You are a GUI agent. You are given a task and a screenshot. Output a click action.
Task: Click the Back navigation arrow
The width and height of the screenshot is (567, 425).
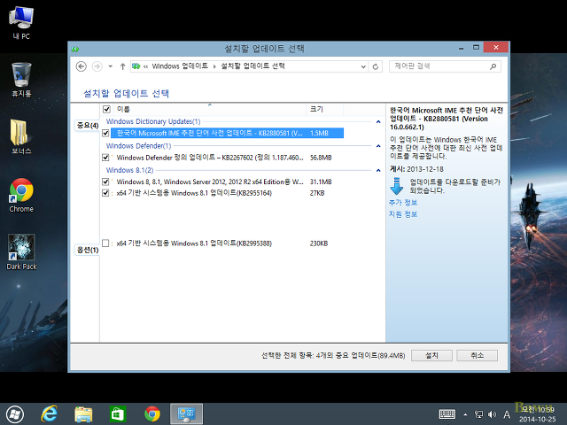[81, 66]
